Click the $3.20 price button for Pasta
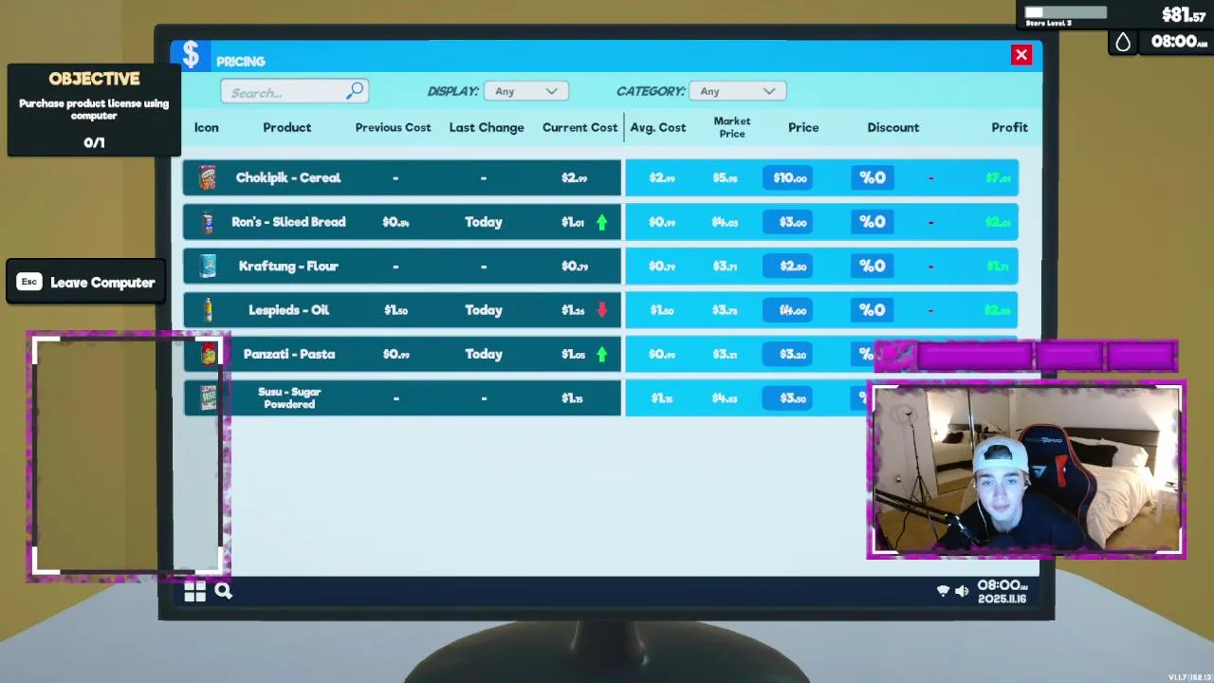The height and width of the screenshot is (683, 1214). coord(789,354)
